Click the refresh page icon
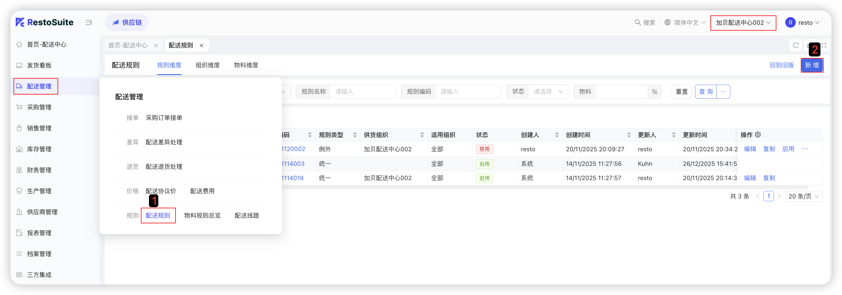The height and width of the screenshot is (295, 842). (795, 45)
